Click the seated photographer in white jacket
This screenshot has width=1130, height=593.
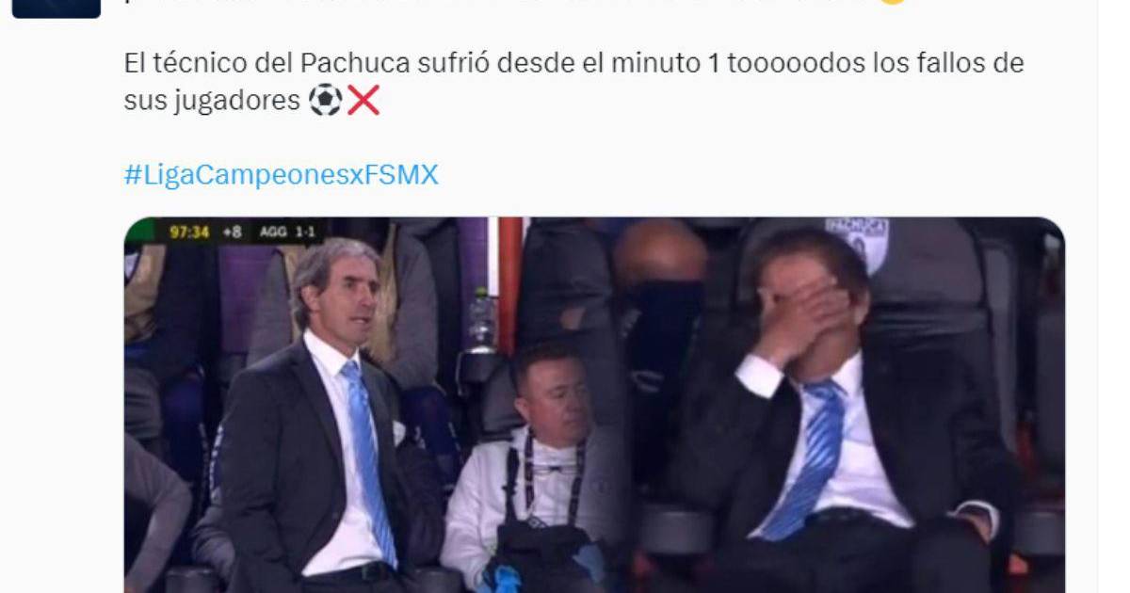pyautogui.click(x=537, y=471)
